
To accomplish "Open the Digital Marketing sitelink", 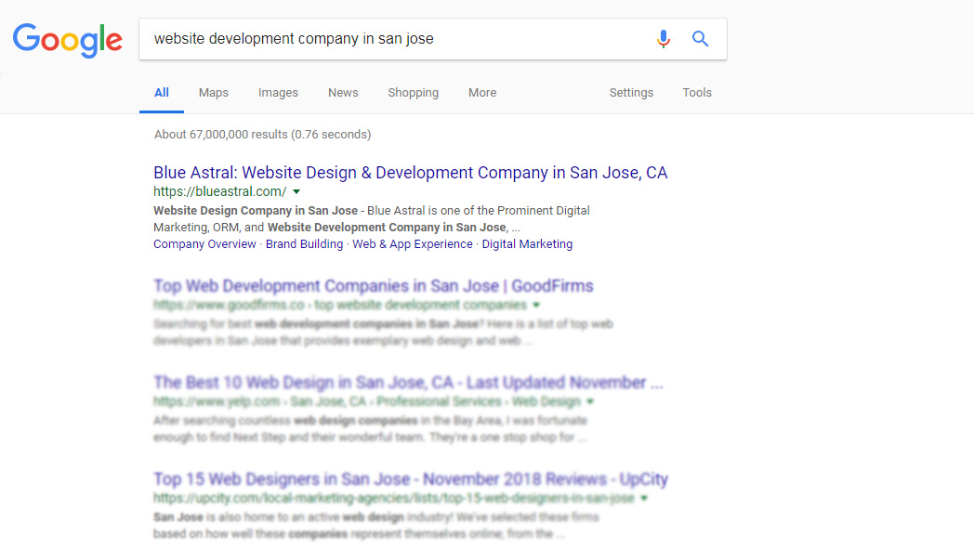I will (x=527, y=244).
